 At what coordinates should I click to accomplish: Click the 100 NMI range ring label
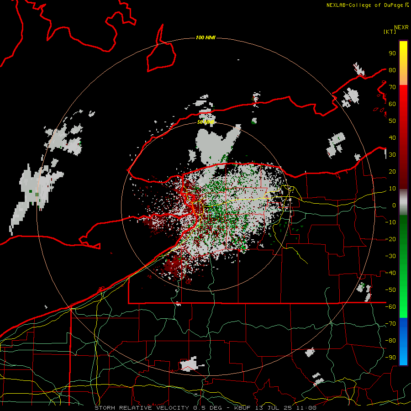point(205,38)
